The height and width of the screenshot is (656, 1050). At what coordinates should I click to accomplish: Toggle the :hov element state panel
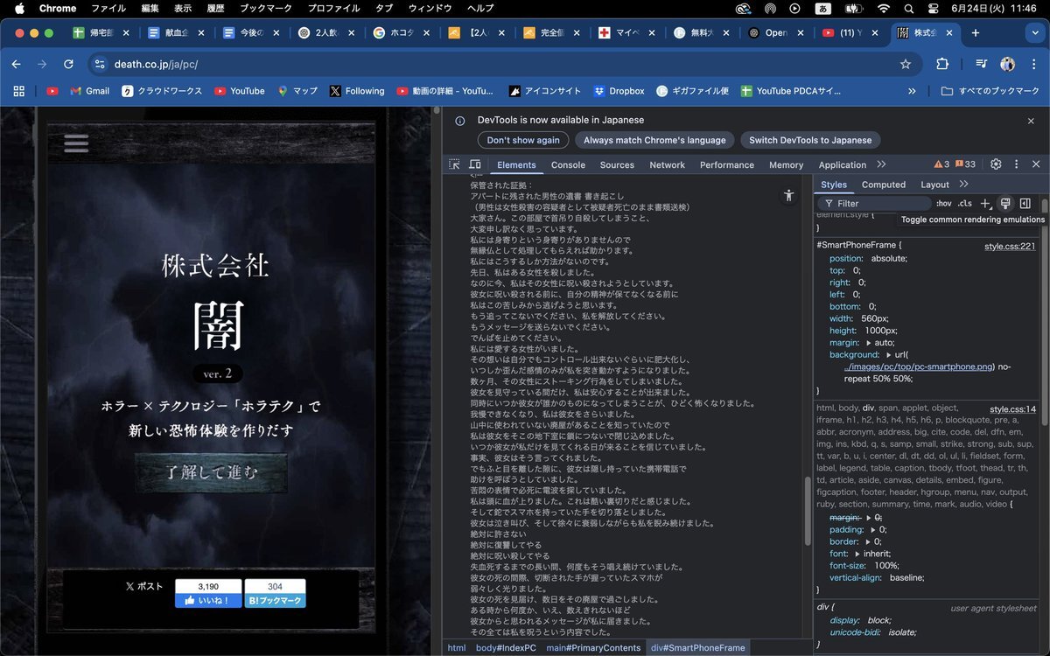943,203
